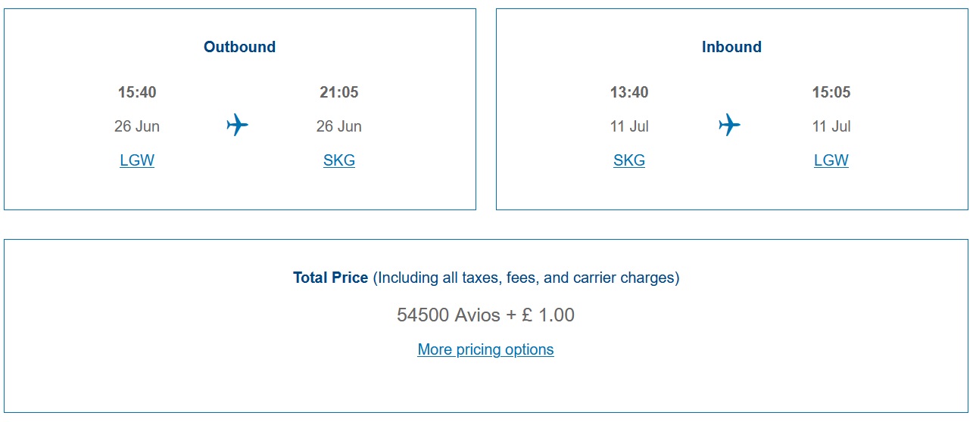
Task: Open the SKG arrival airport link under Outbound
Action: coord(339,160)
